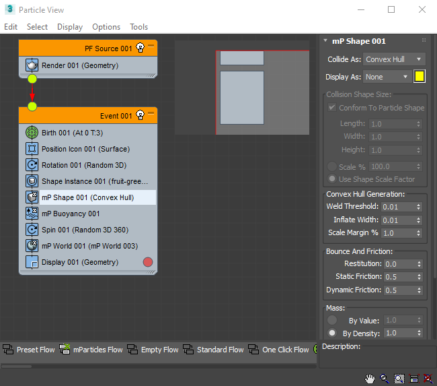Open the Collide As dropdown
The height and width of the screenshot is (386, 437).
(x=394, y=59)
